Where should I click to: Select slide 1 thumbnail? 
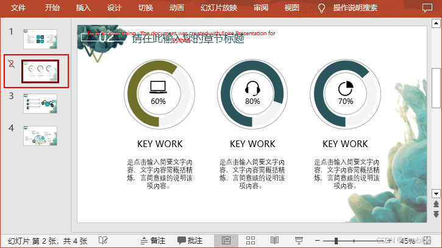point(40,39)
